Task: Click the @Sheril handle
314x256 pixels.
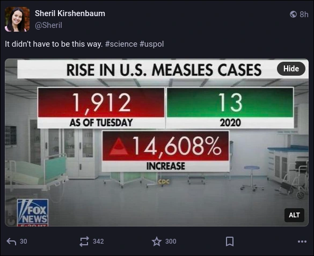Action: tap(48, 25)
